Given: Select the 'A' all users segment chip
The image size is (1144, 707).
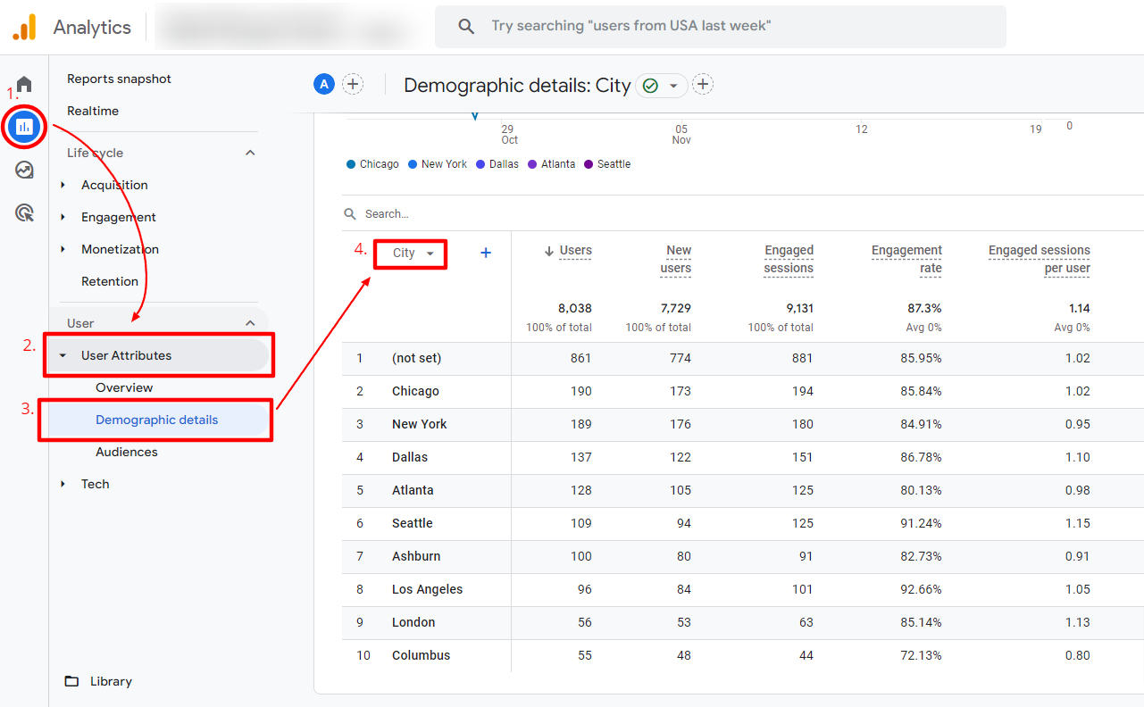Looking at the screenshot, I should [x=323, y=85].
